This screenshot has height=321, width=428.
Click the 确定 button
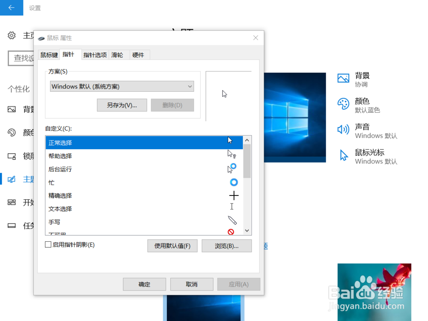click(x=144, y=285)
